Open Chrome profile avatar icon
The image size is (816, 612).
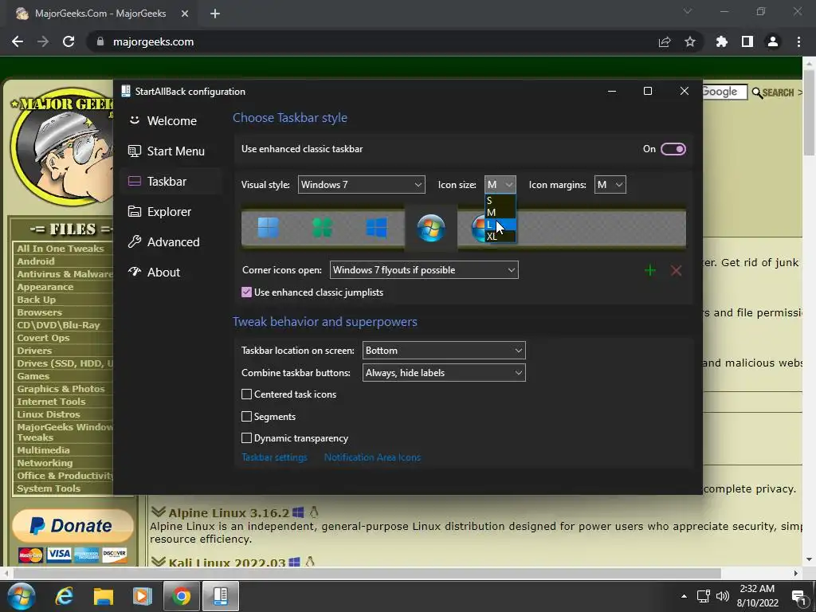[773, 41]
